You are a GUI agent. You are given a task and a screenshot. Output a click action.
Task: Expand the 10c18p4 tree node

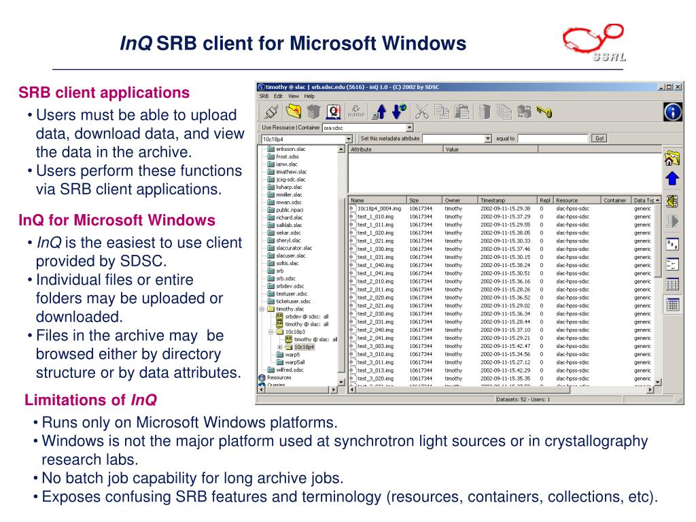pos(279,347)
